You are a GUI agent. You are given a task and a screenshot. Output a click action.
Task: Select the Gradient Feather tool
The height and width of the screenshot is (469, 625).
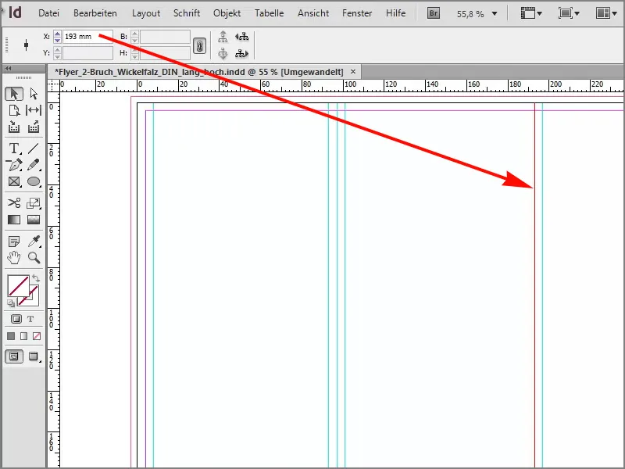click(x=34, y=220)
